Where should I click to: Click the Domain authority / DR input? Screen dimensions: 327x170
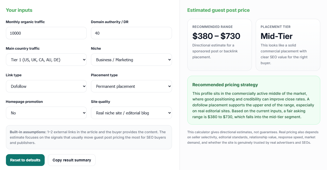[131, 33]
